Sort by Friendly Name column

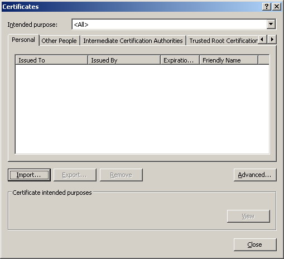click(229, 60)
